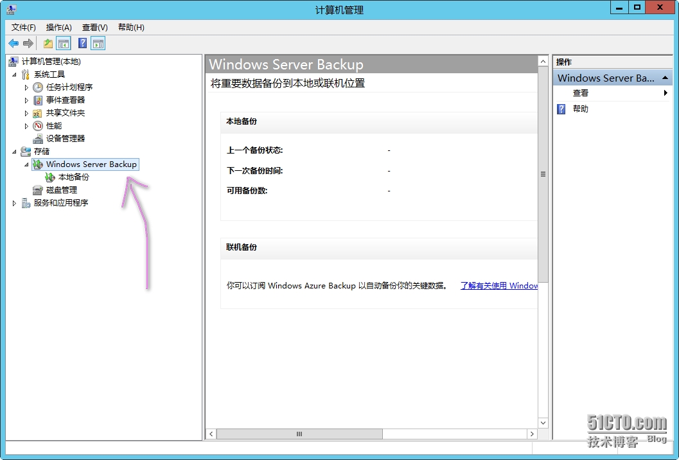Expand the 性能 node
679x460 pixels.
coord(26,126)
